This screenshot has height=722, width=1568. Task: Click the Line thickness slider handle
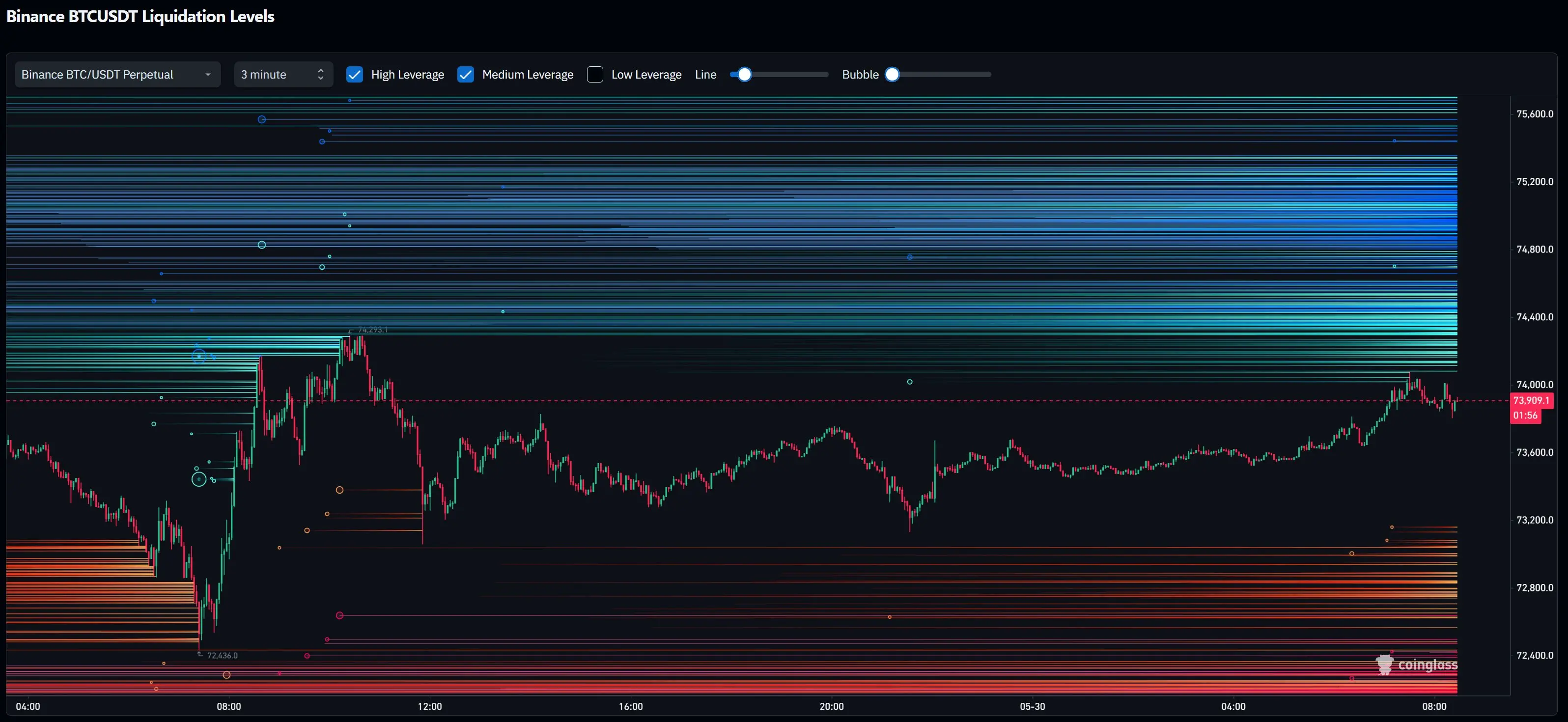click(x=744, y=74)
